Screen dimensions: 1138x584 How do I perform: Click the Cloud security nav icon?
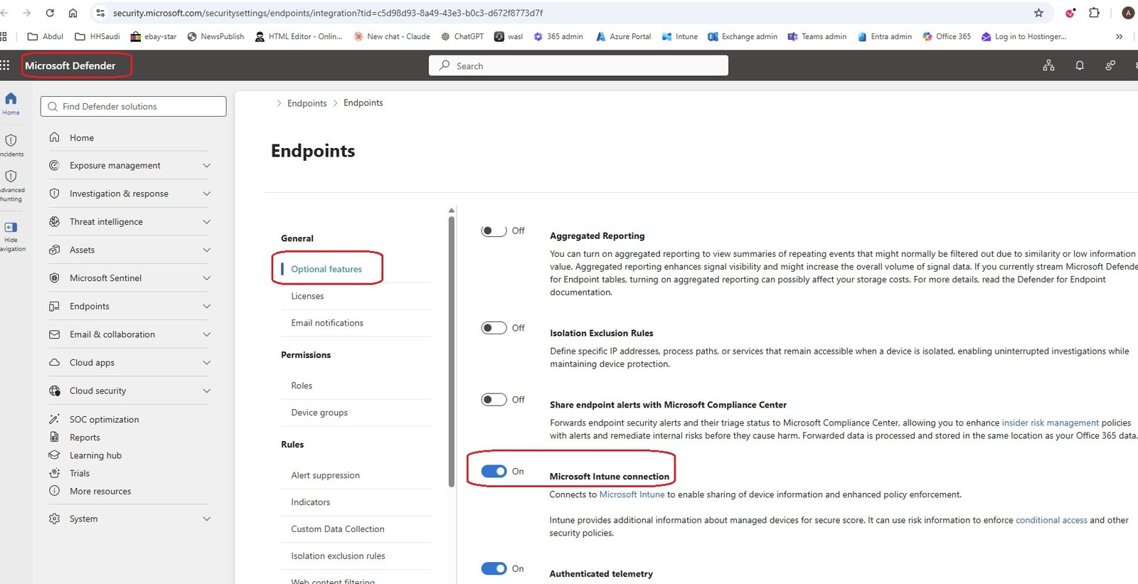54,391
